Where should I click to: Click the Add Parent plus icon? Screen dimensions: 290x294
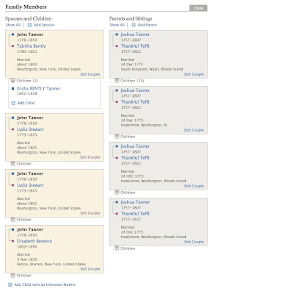click(134, 25)
